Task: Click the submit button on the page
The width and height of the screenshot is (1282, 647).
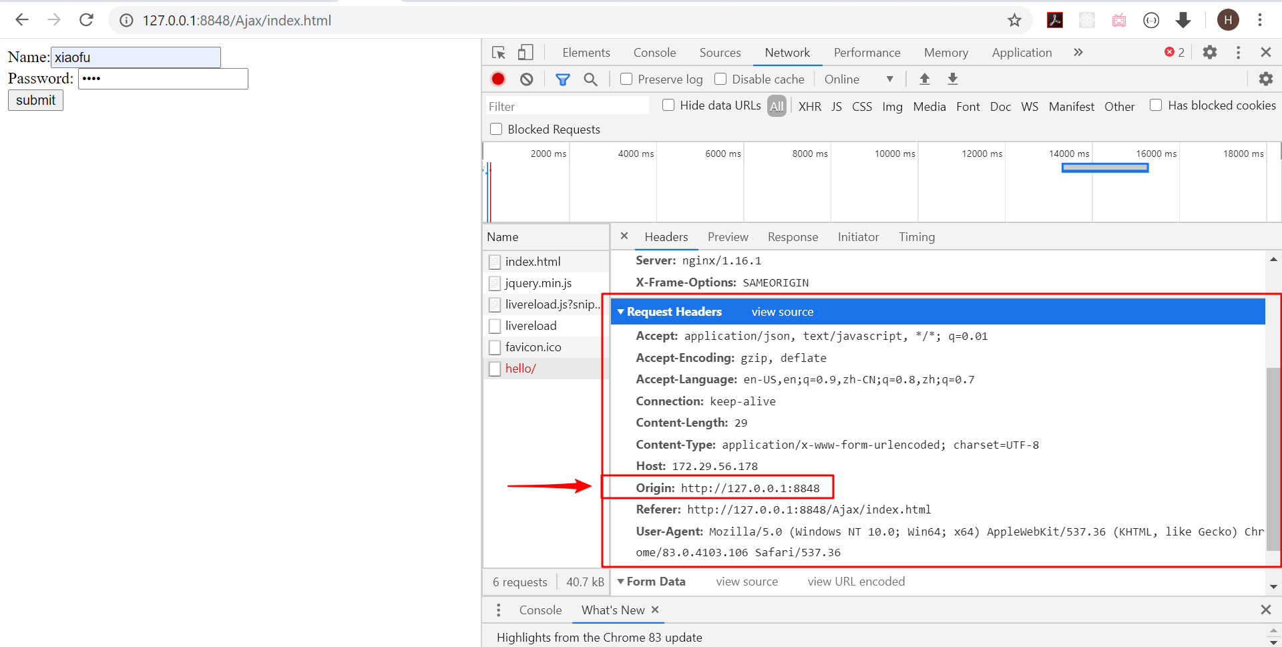Action: coord(35,100)
